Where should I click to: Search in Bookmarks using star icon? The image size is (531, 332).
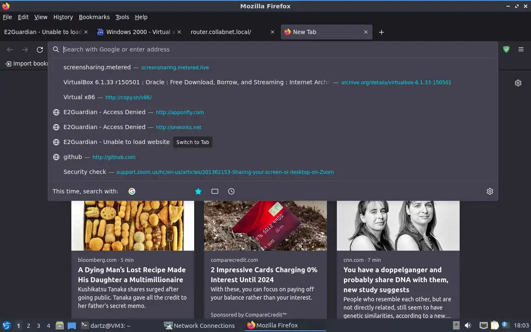tap(198, 191)
